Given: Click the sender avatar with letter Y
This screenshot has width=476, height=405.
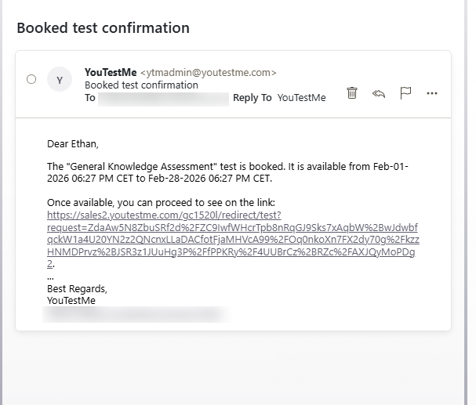Looking at the screenshot, I should coord(60,79).
